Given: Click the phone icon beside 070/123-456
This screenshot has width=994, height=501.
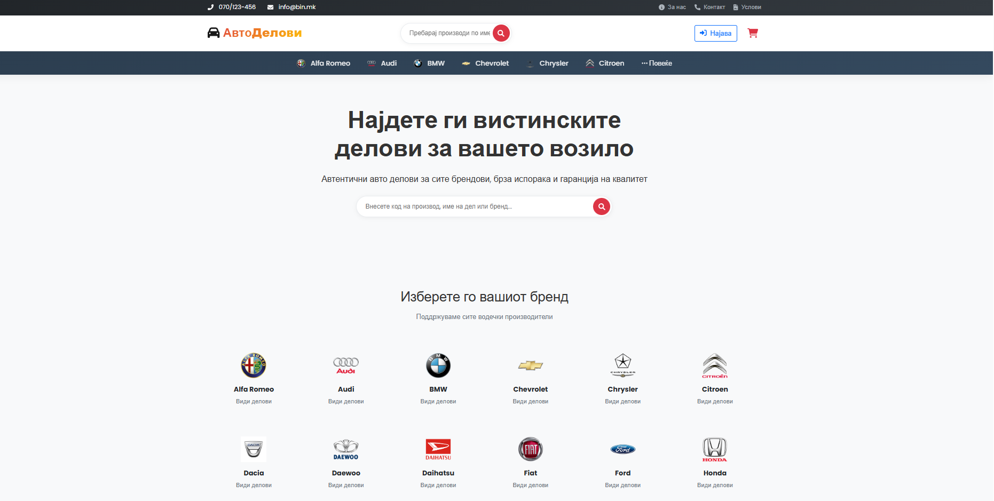Looking at the screenshot, I should click(x=209, y=7).
